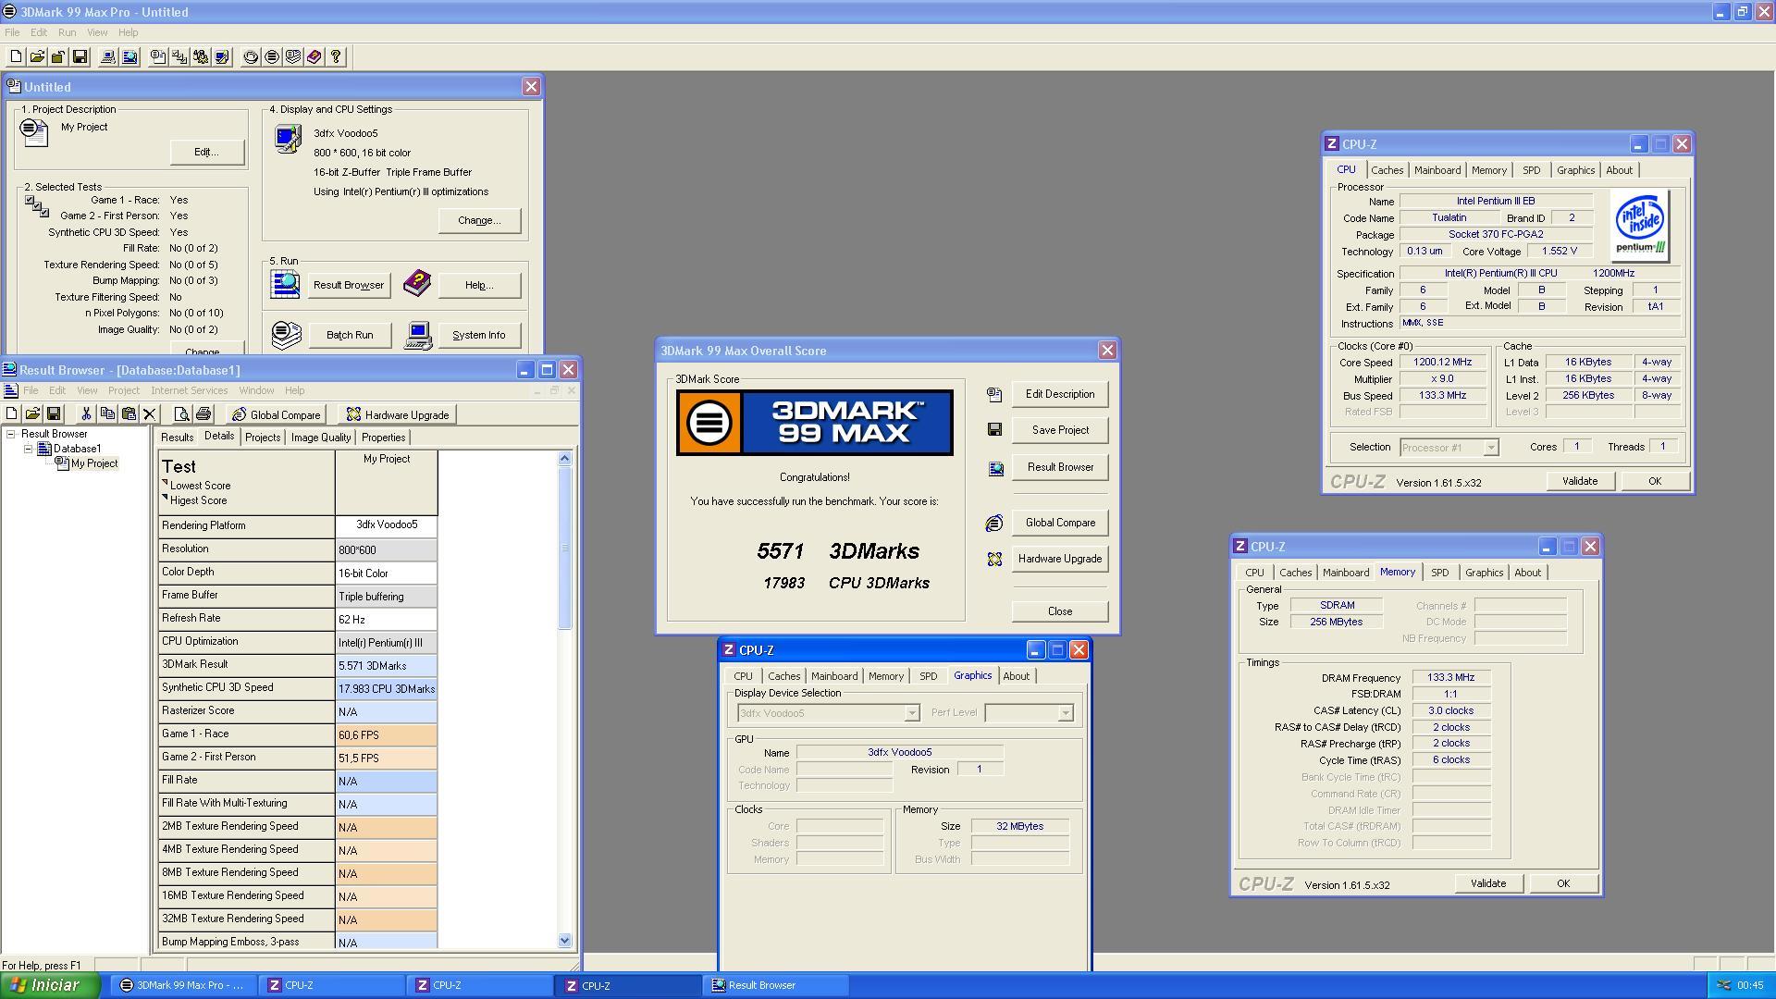
Task: Click the Result Browser button in the Run section
Action: [x=349, y=285]
